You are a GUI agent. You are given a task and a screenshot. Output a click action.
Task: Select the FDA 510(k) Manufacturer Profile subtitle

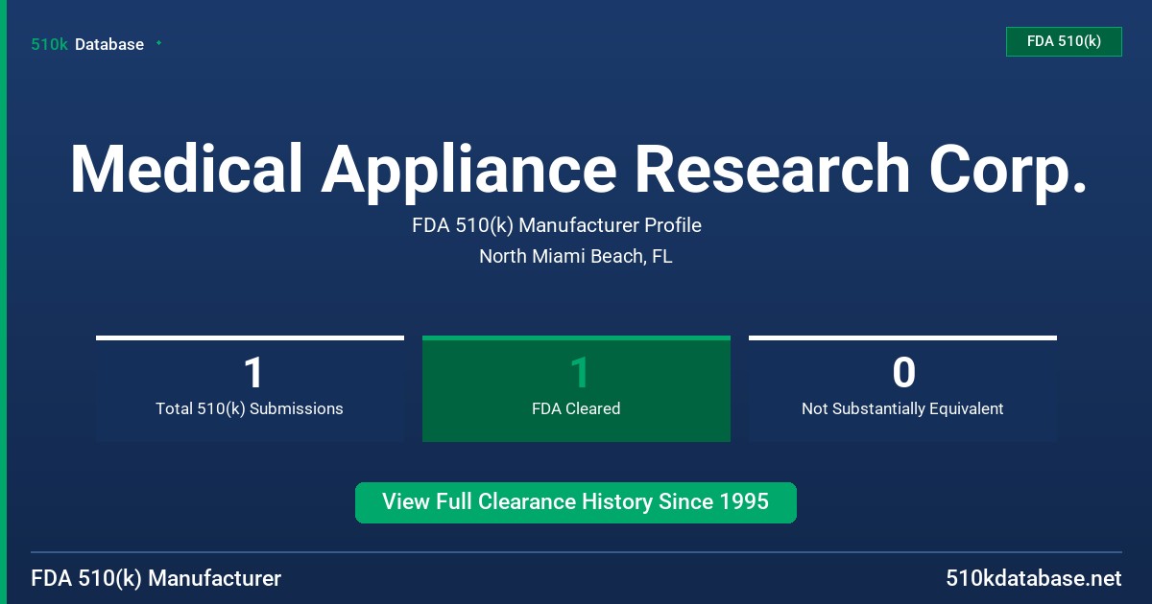click(x=557, y=225)
